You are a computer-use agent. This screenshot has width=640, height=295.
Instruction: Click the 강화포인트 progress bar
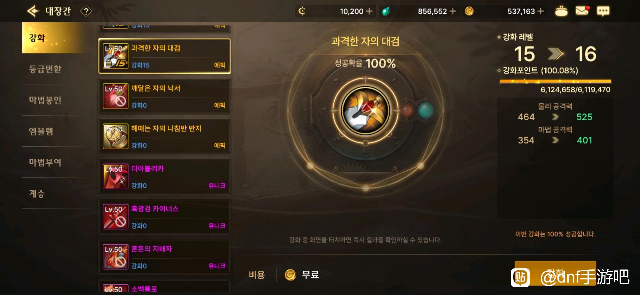click(555, 81)
